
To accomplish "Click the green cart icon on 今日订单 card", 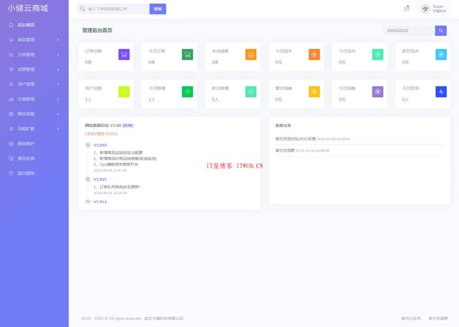I will (188, 54).
